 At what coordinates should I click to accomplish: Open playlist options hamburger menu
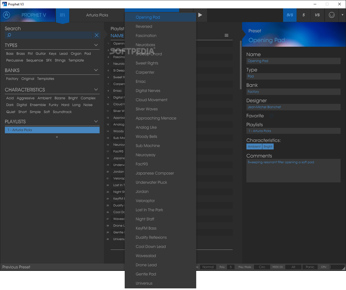(x=226, y=35)
